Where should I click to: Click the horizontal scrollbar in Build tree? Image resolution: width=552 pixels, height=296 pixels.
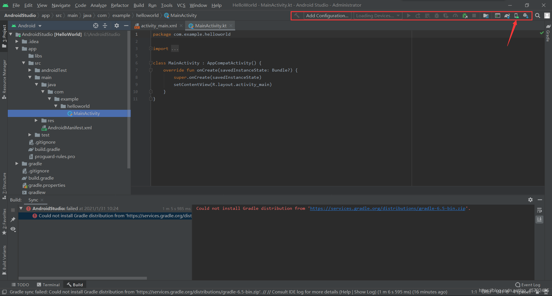(83, 278)
